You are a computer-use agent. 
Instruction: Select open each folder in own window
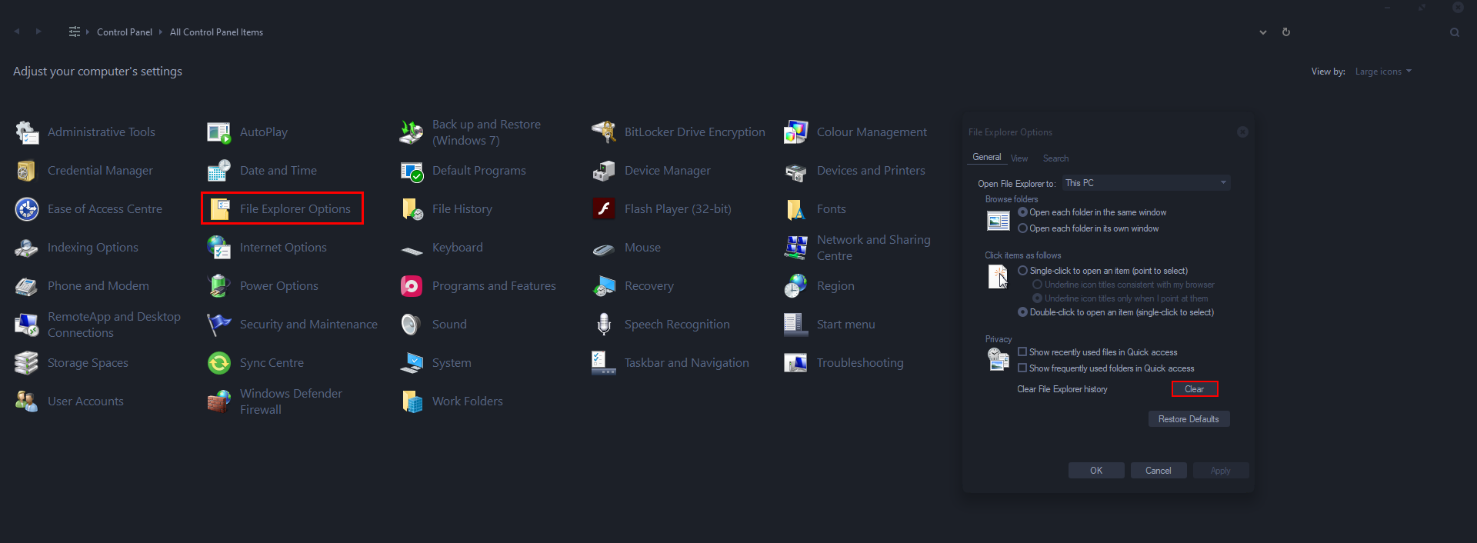point(1022,228)
